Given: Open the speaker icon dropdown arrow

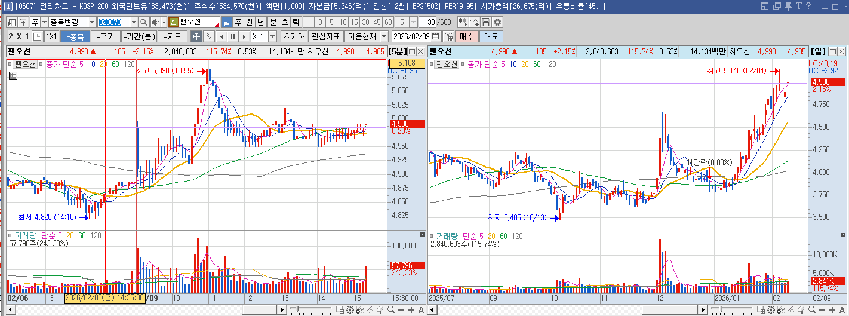Looking at the screenshot, I should (x=164, y=22).
